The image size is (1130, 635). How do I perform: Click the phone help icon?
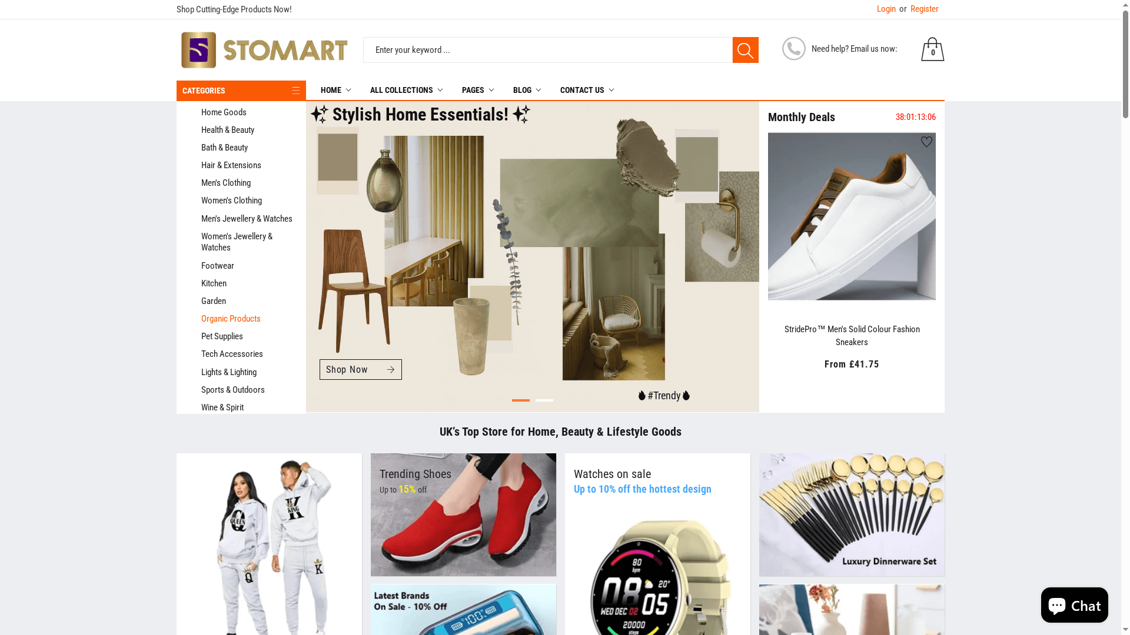[x=793, y=49]
